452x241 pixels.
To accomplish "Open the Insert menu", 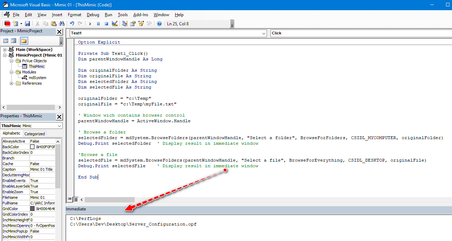I will click(x=57, y=15).
